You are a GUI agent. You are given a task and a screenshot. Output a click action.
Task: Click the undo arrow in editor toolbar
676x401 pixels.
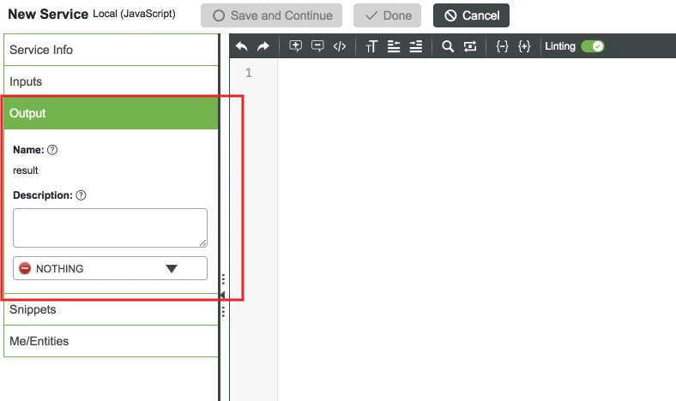[241, 46]
